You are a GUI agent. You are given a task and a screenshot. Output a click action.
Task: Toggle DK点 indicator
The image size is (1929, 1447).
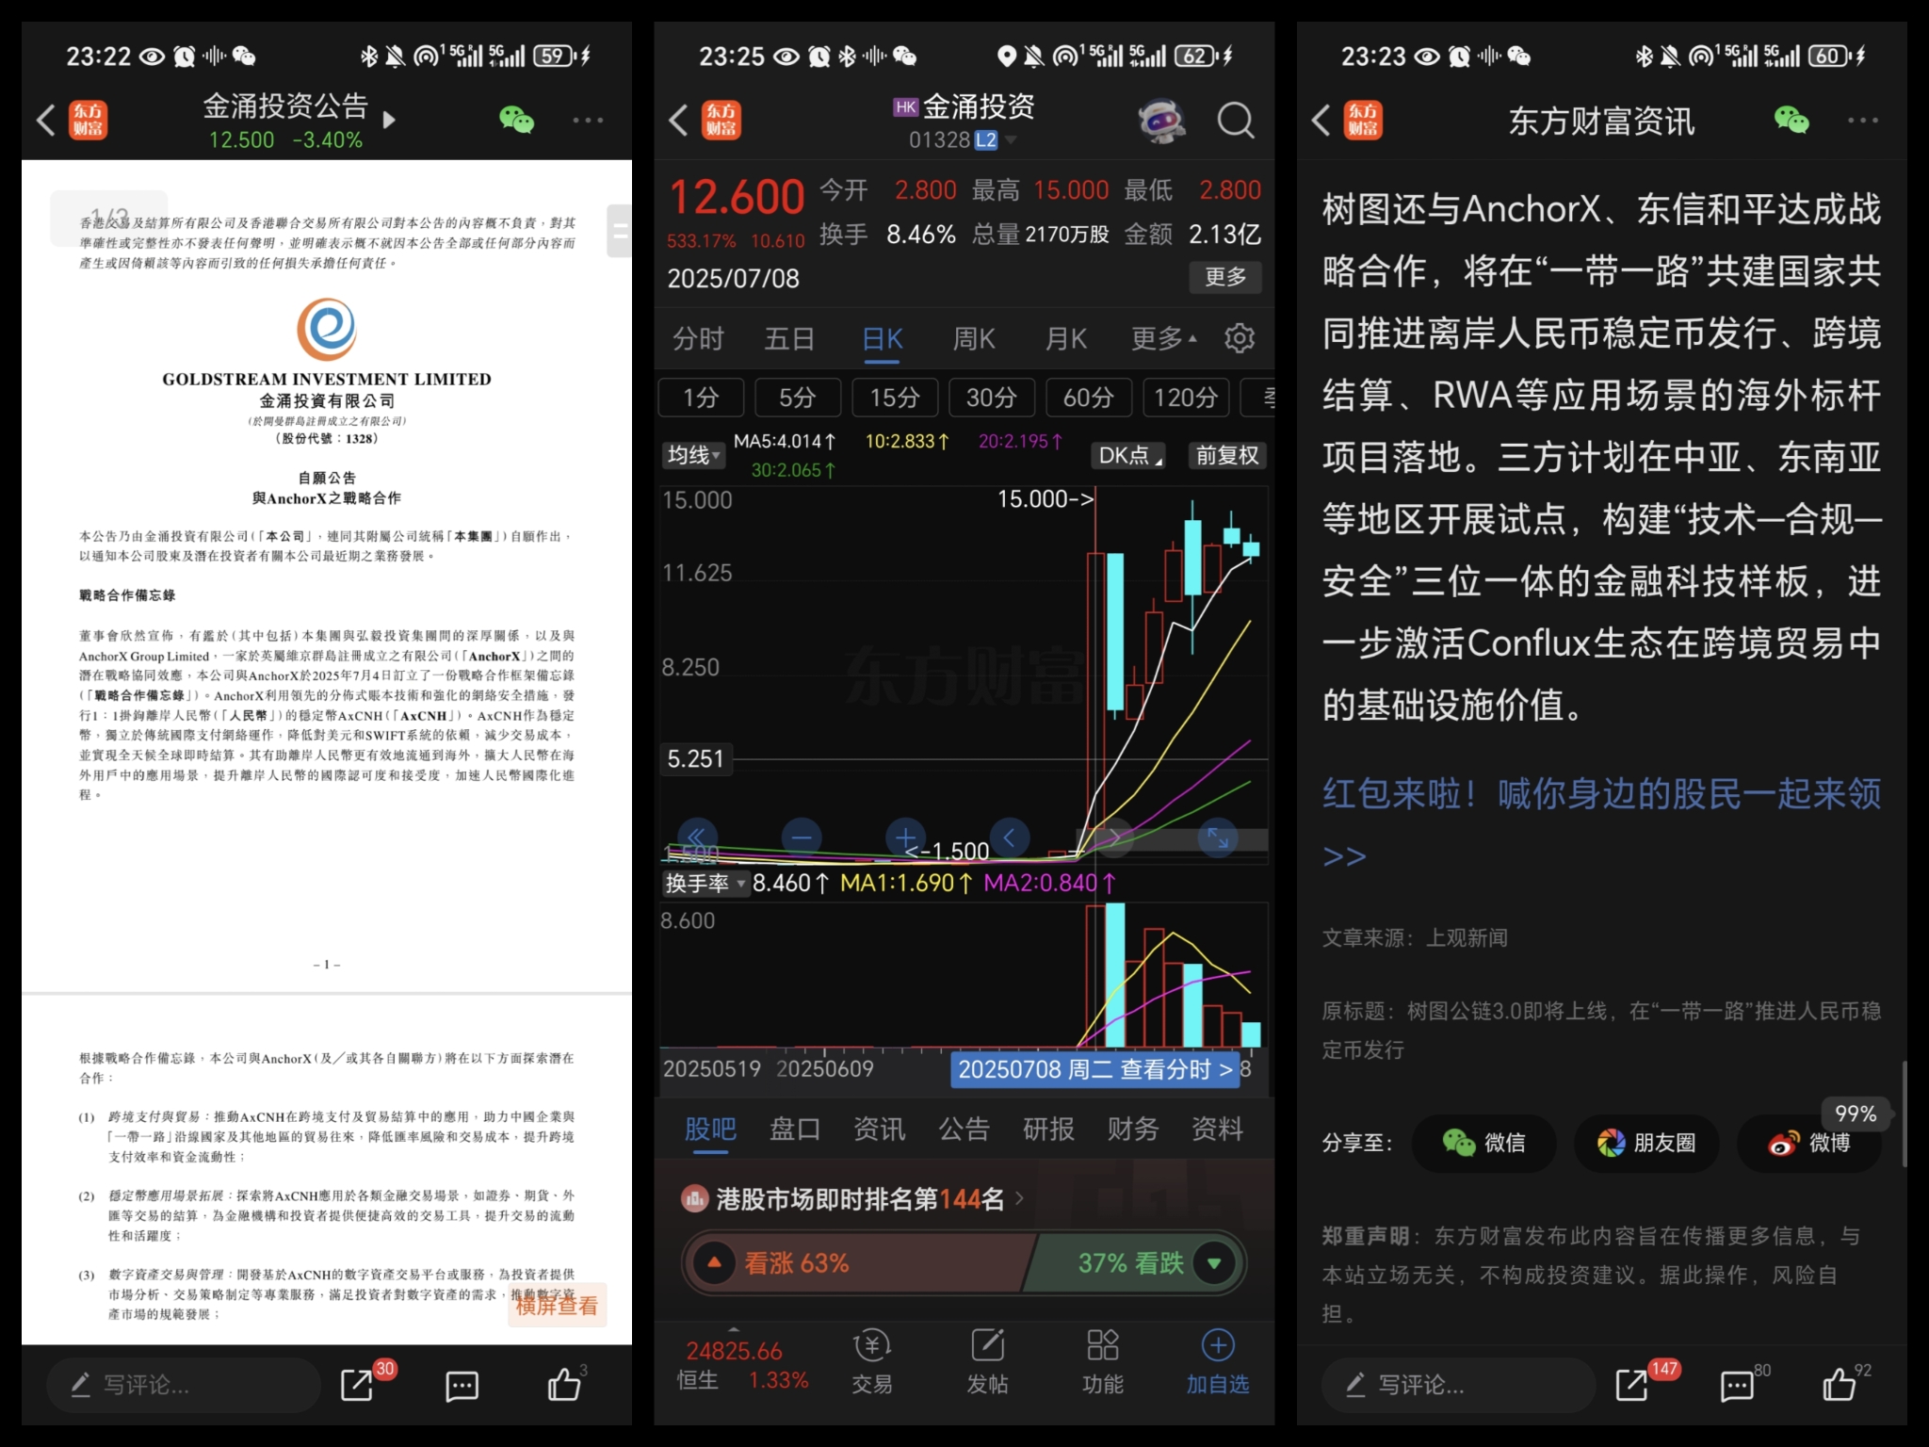(1130, 456)
